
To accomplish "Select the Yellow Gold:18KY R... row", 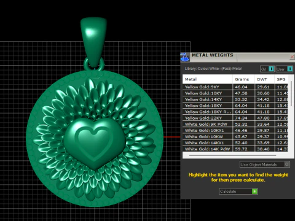I will 235,112.
